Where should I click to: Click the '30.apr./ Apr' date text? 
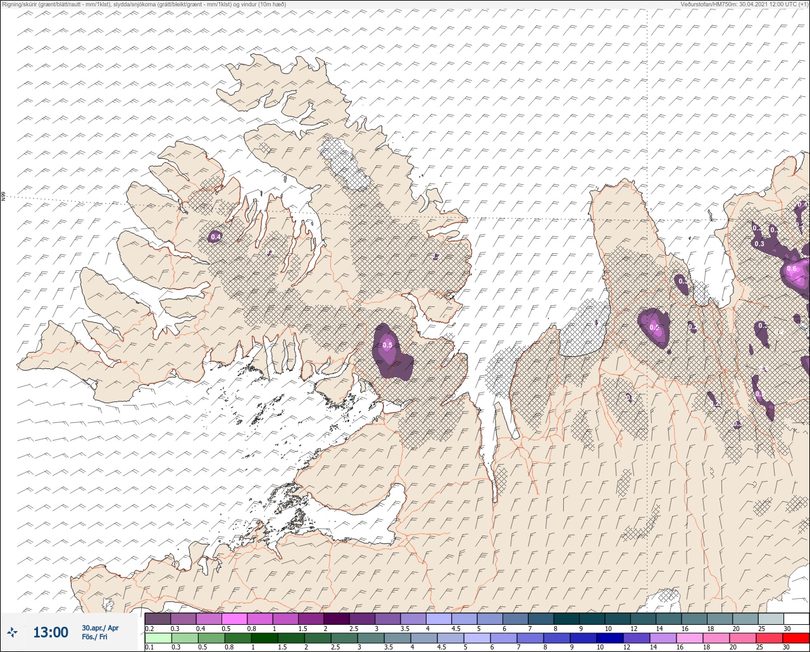click(100, 628)
